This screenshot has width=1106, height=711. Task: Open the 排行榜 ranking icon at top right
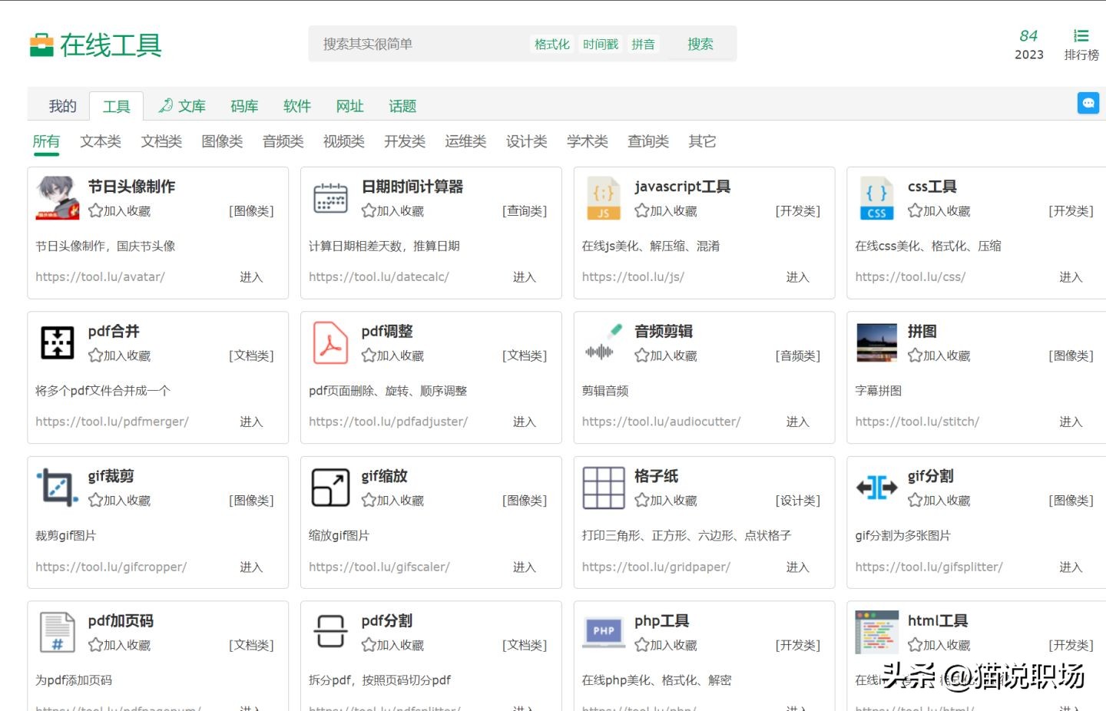point(1081,35)
